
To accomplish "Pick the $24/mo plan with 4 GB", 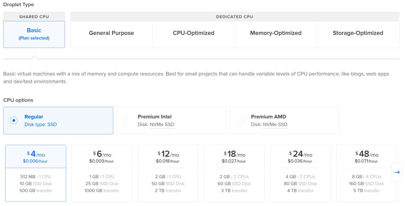I will pyautogui.click(x=300, y=173).
